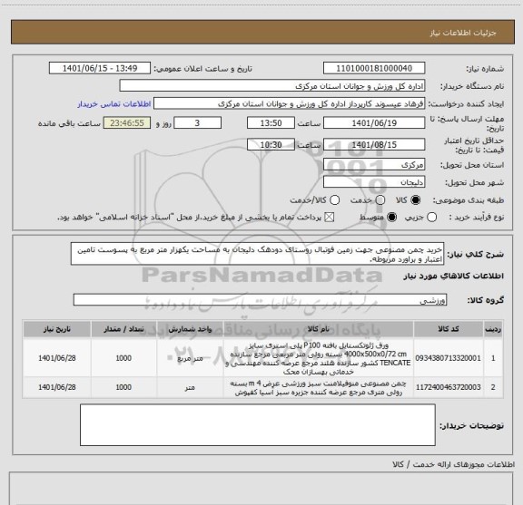Click the quantity 1000 in row 1

123,358
